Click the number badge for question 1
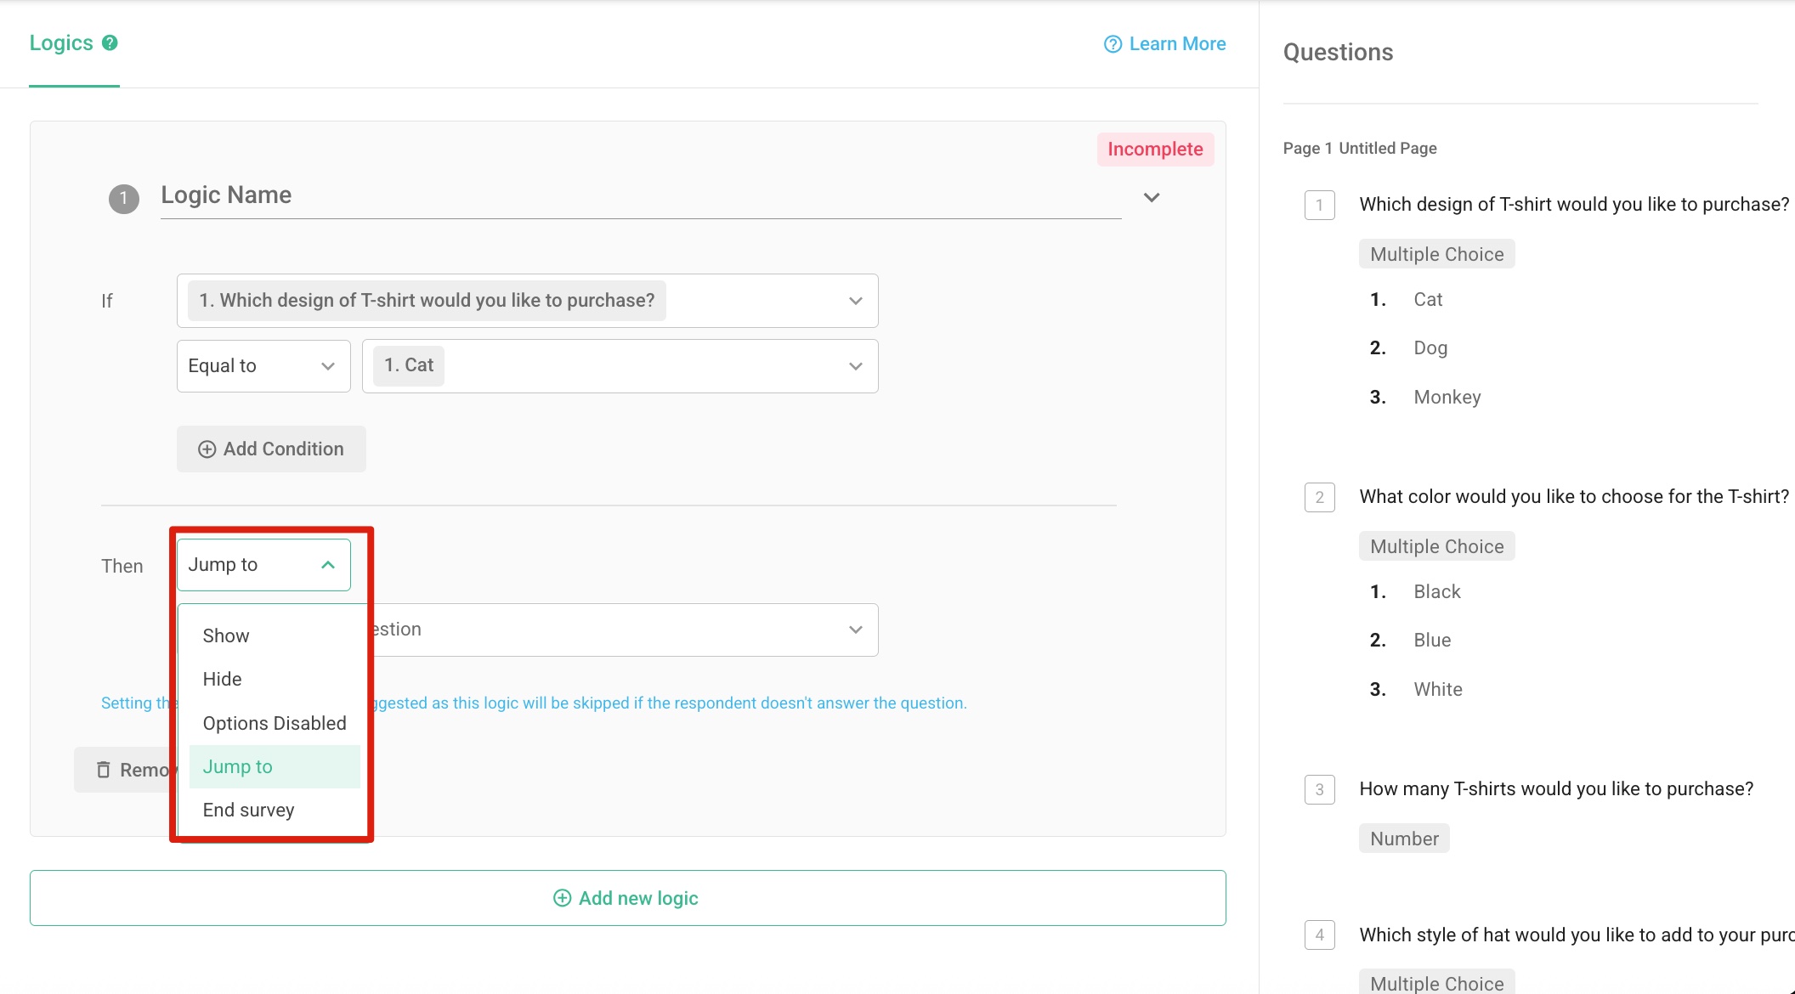 pos(1319,206)
